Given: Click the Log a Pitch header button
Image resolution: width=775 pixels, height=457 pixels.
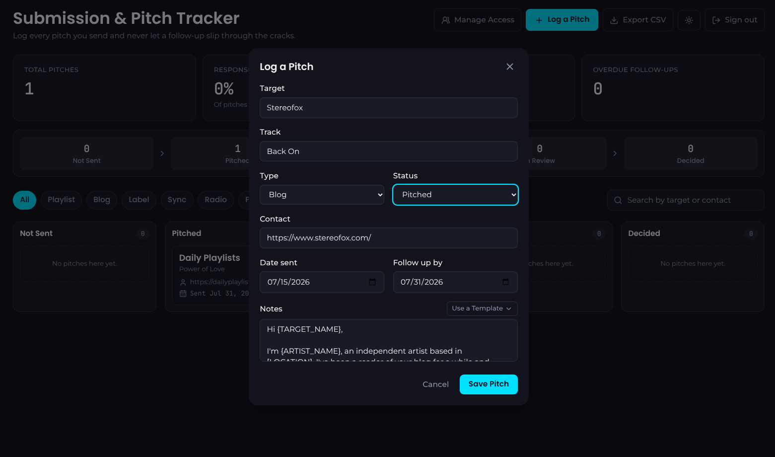Looking at the screenshot, I should point(562,20).
